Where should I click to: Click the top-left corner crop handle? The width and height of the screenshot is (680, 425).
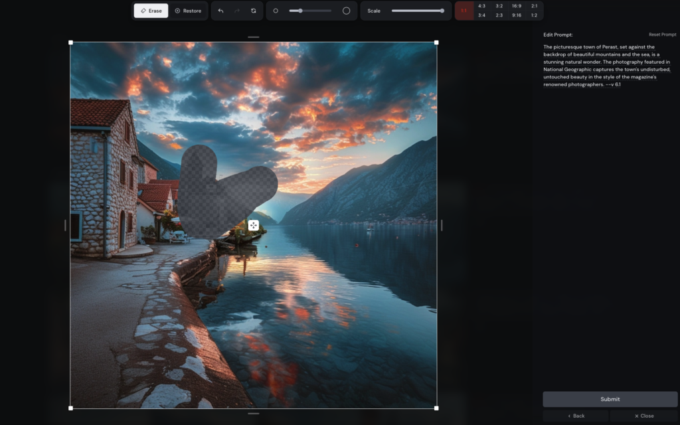tap(70, 42)
